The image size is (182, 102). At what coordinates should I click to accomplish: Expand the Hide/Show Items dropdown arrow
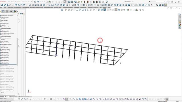pos(126,10)
